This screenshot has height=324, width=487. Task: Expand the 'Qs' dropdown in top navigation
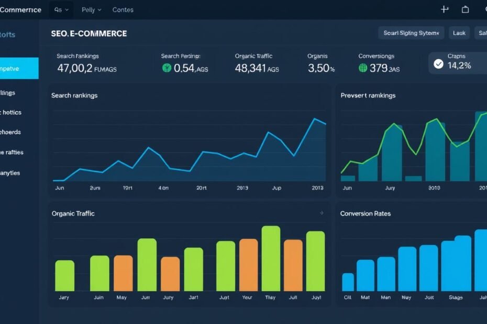[61, 9]
